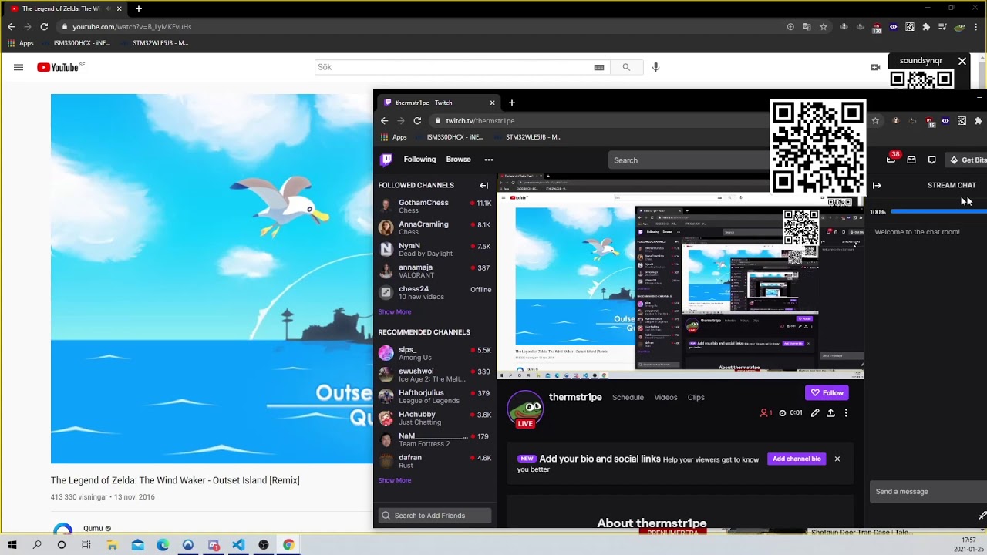The image size is (987, 555).
Task: Open the YouTube hamburger guide menu
Action: 19,67
